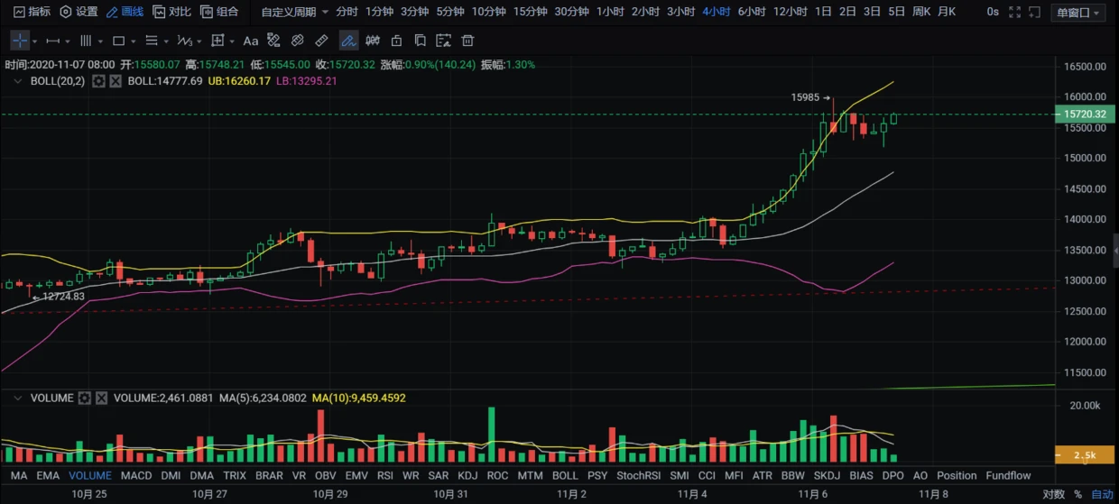
Task: Open VOLUME indicator settings gear
Action: click(x=85, y=398)
